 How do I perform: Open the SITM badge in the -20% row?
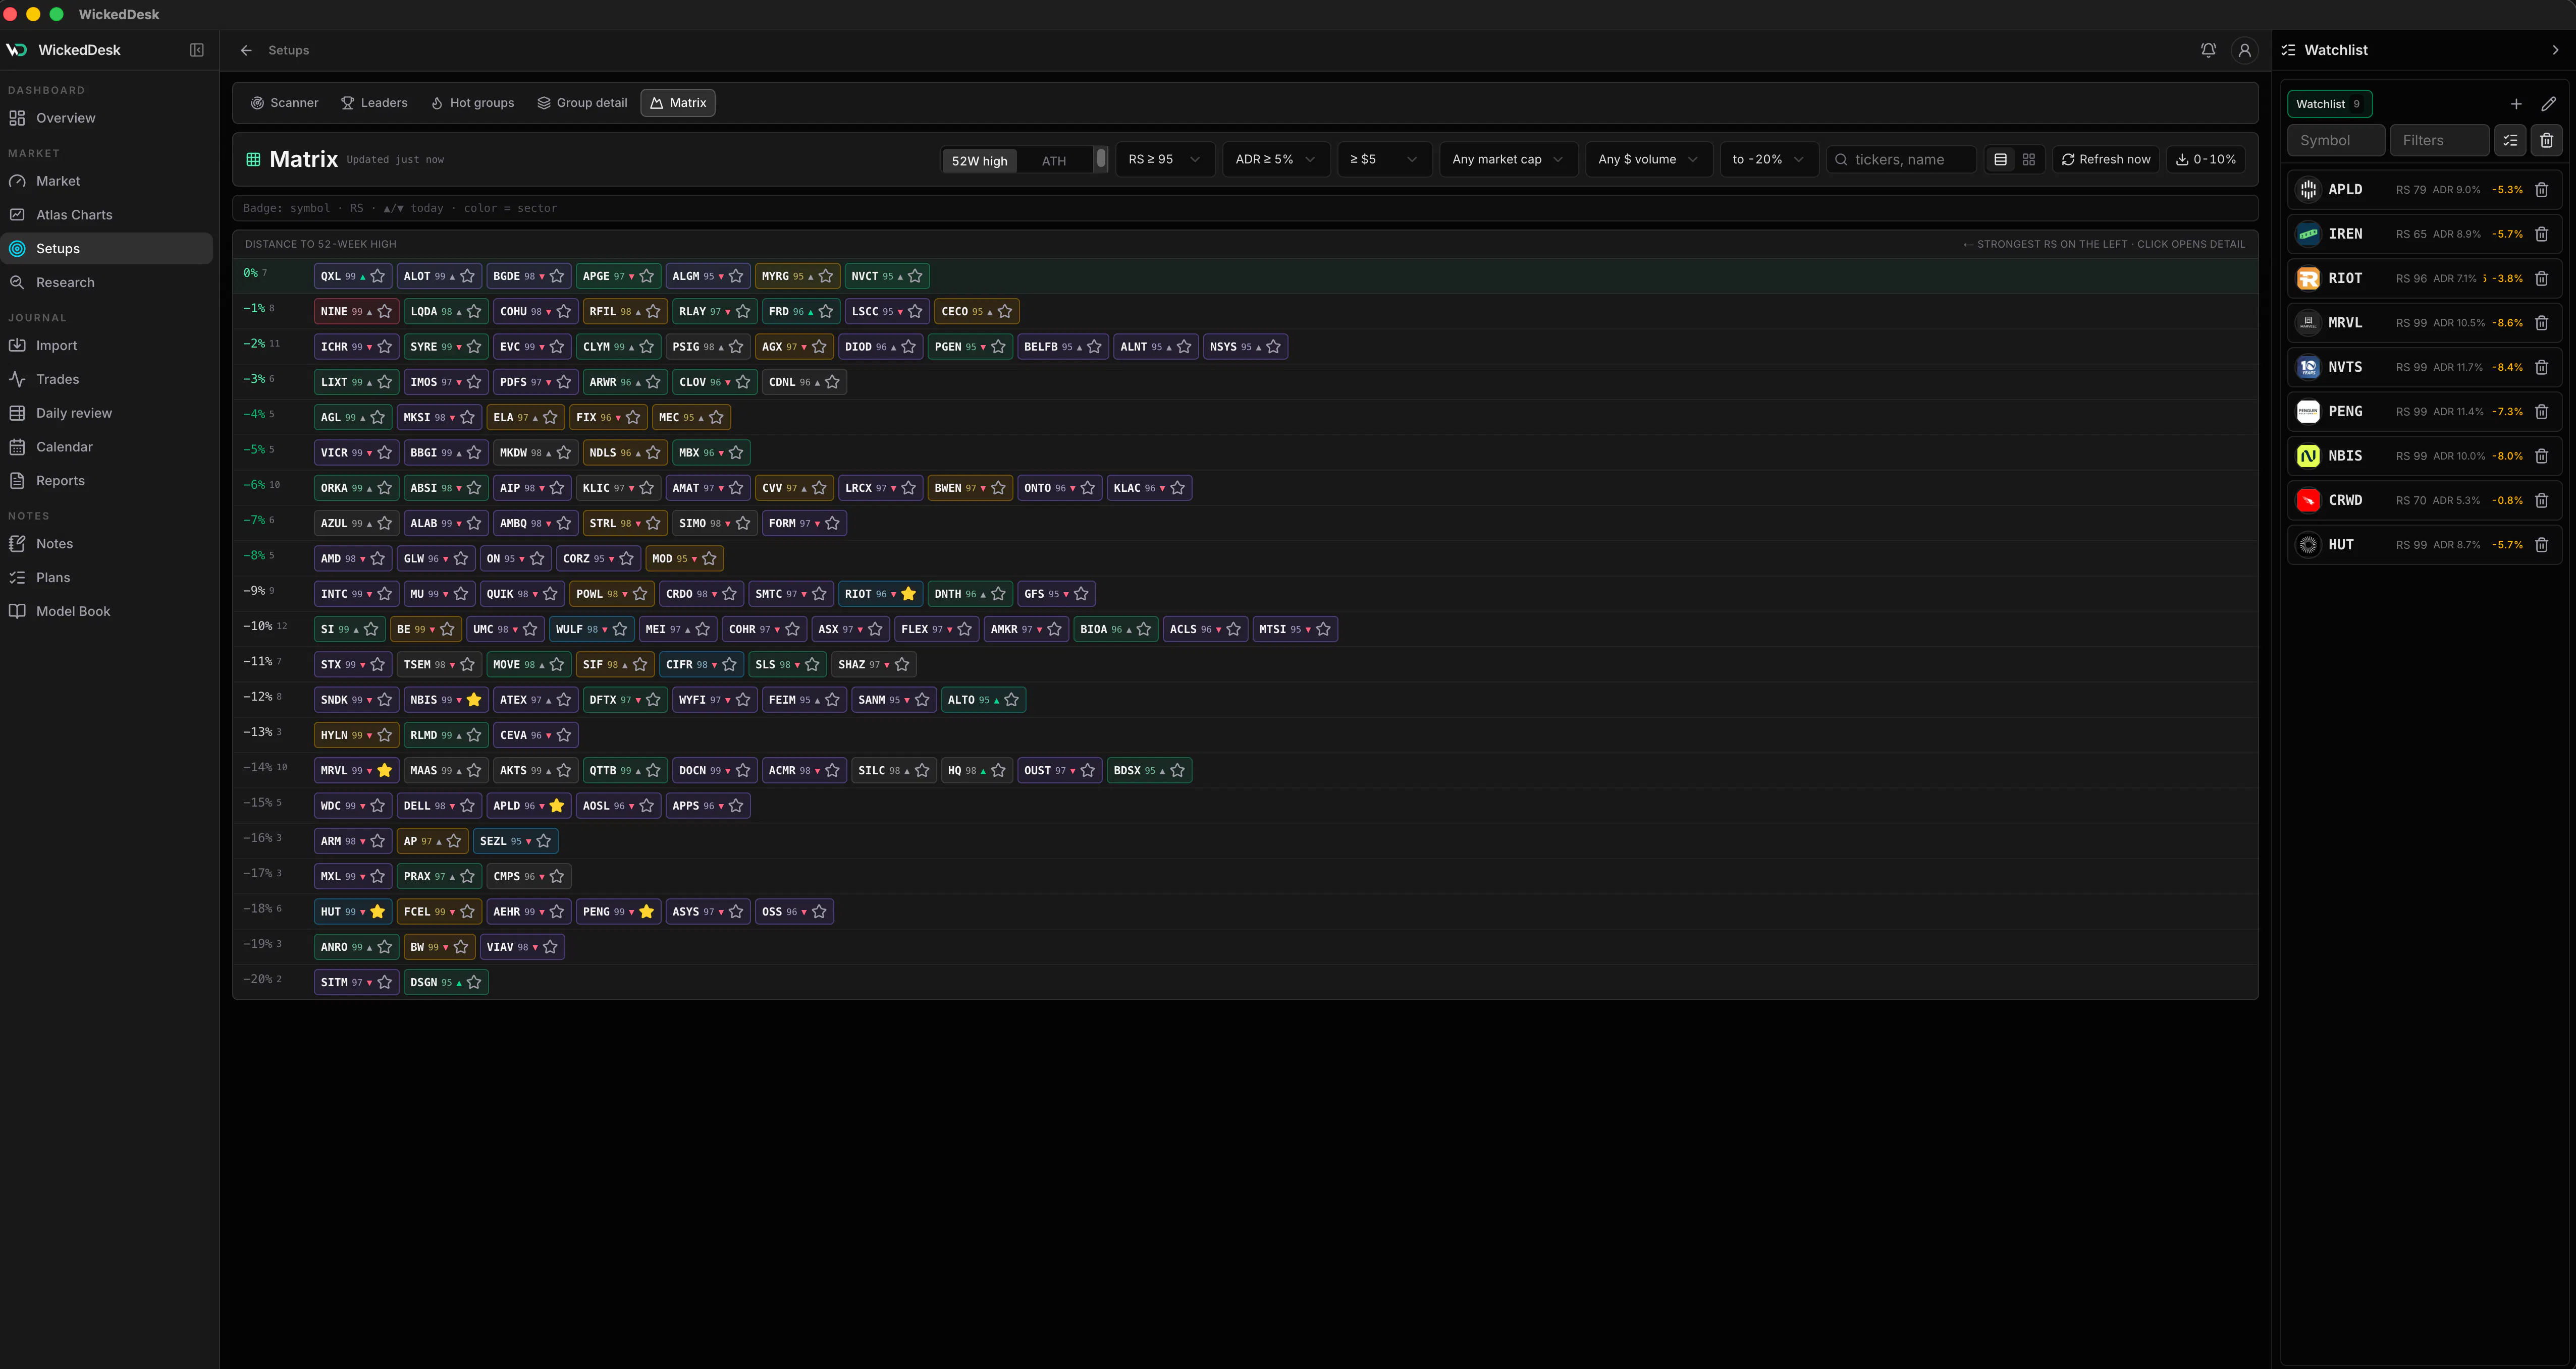356,983
